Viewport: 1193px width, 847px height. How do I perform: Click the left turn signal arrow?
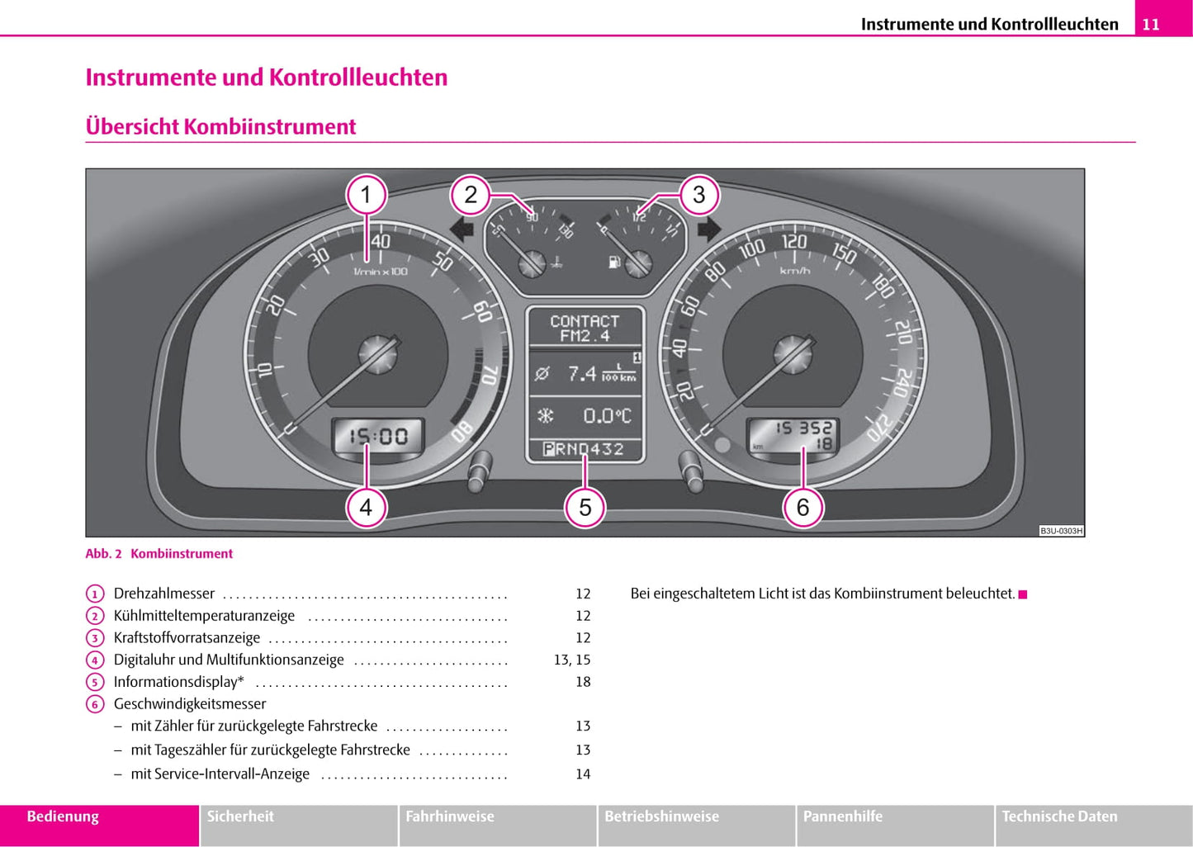click(x=462, y=229)
